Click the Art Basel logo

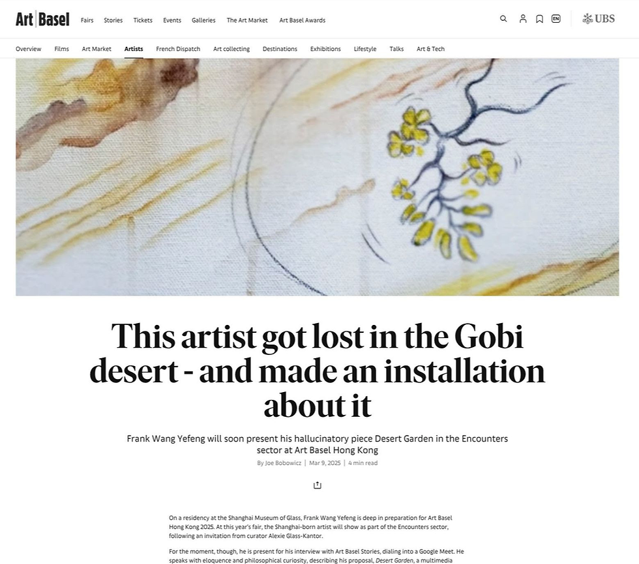[x=42, y=19]
